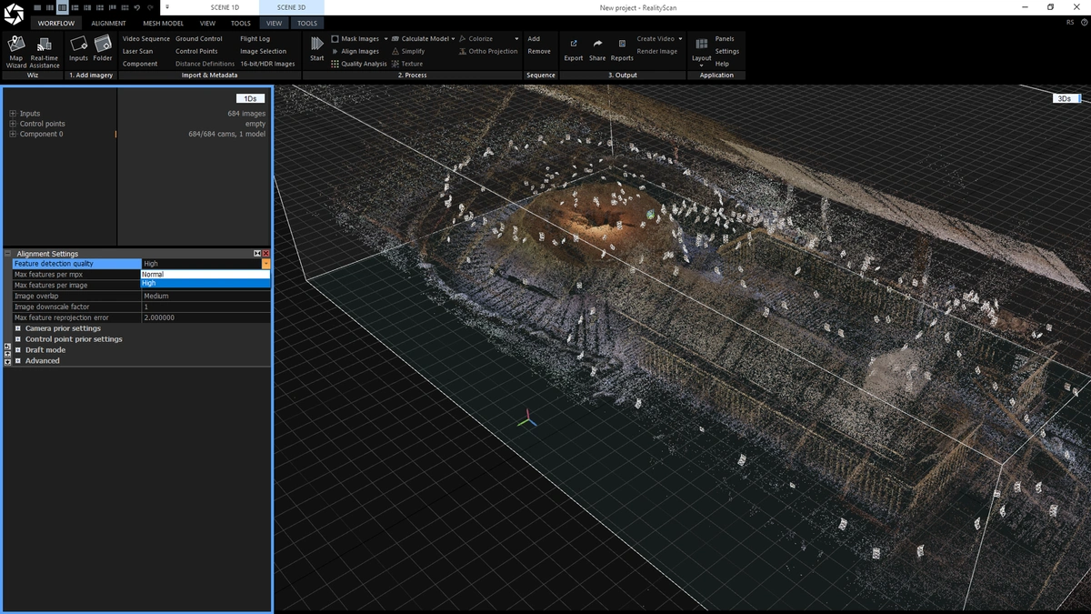This screenshot has height=614, width=1091.
Task: Toggle the 1Ds panel mode
Action: 250,97
